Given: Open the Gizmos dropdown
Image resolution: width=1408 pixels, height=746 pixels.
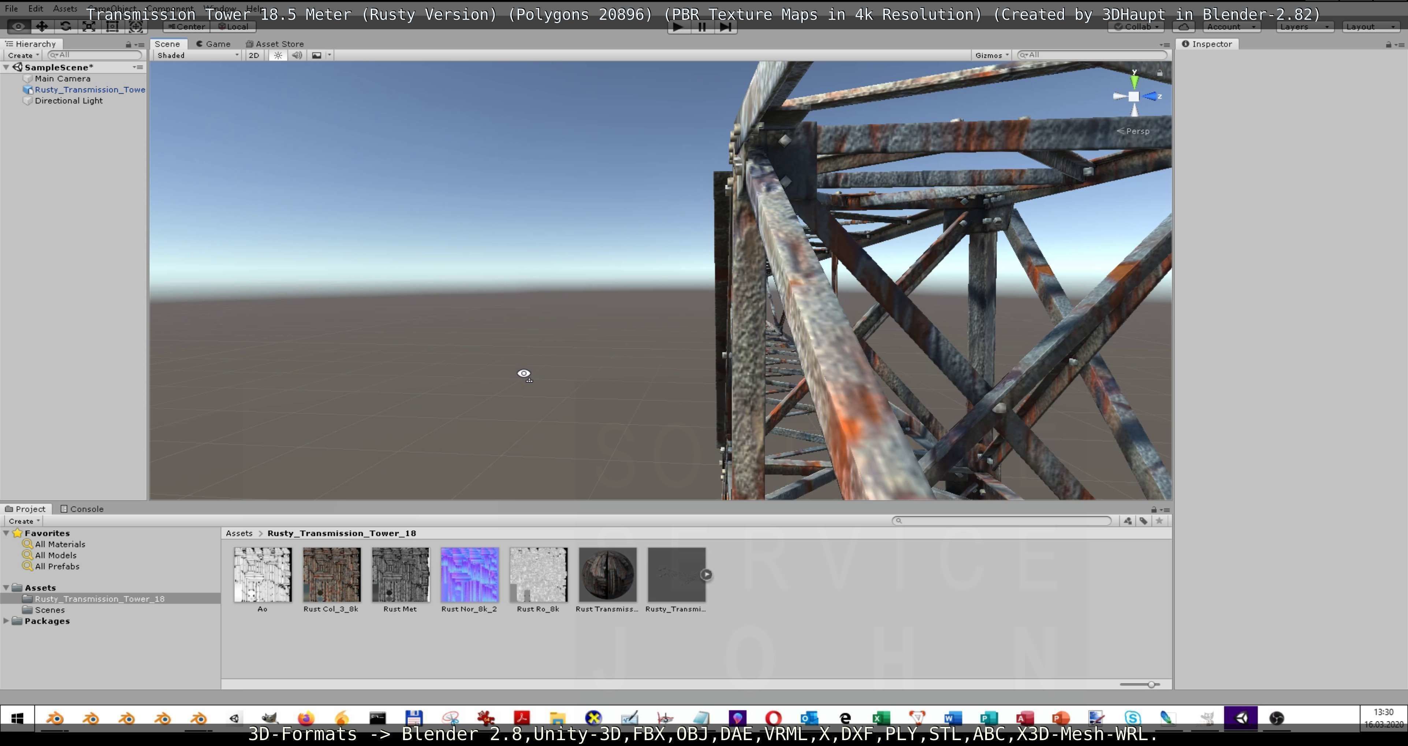Looking at the screenshot, I should (x=991, y=55).
